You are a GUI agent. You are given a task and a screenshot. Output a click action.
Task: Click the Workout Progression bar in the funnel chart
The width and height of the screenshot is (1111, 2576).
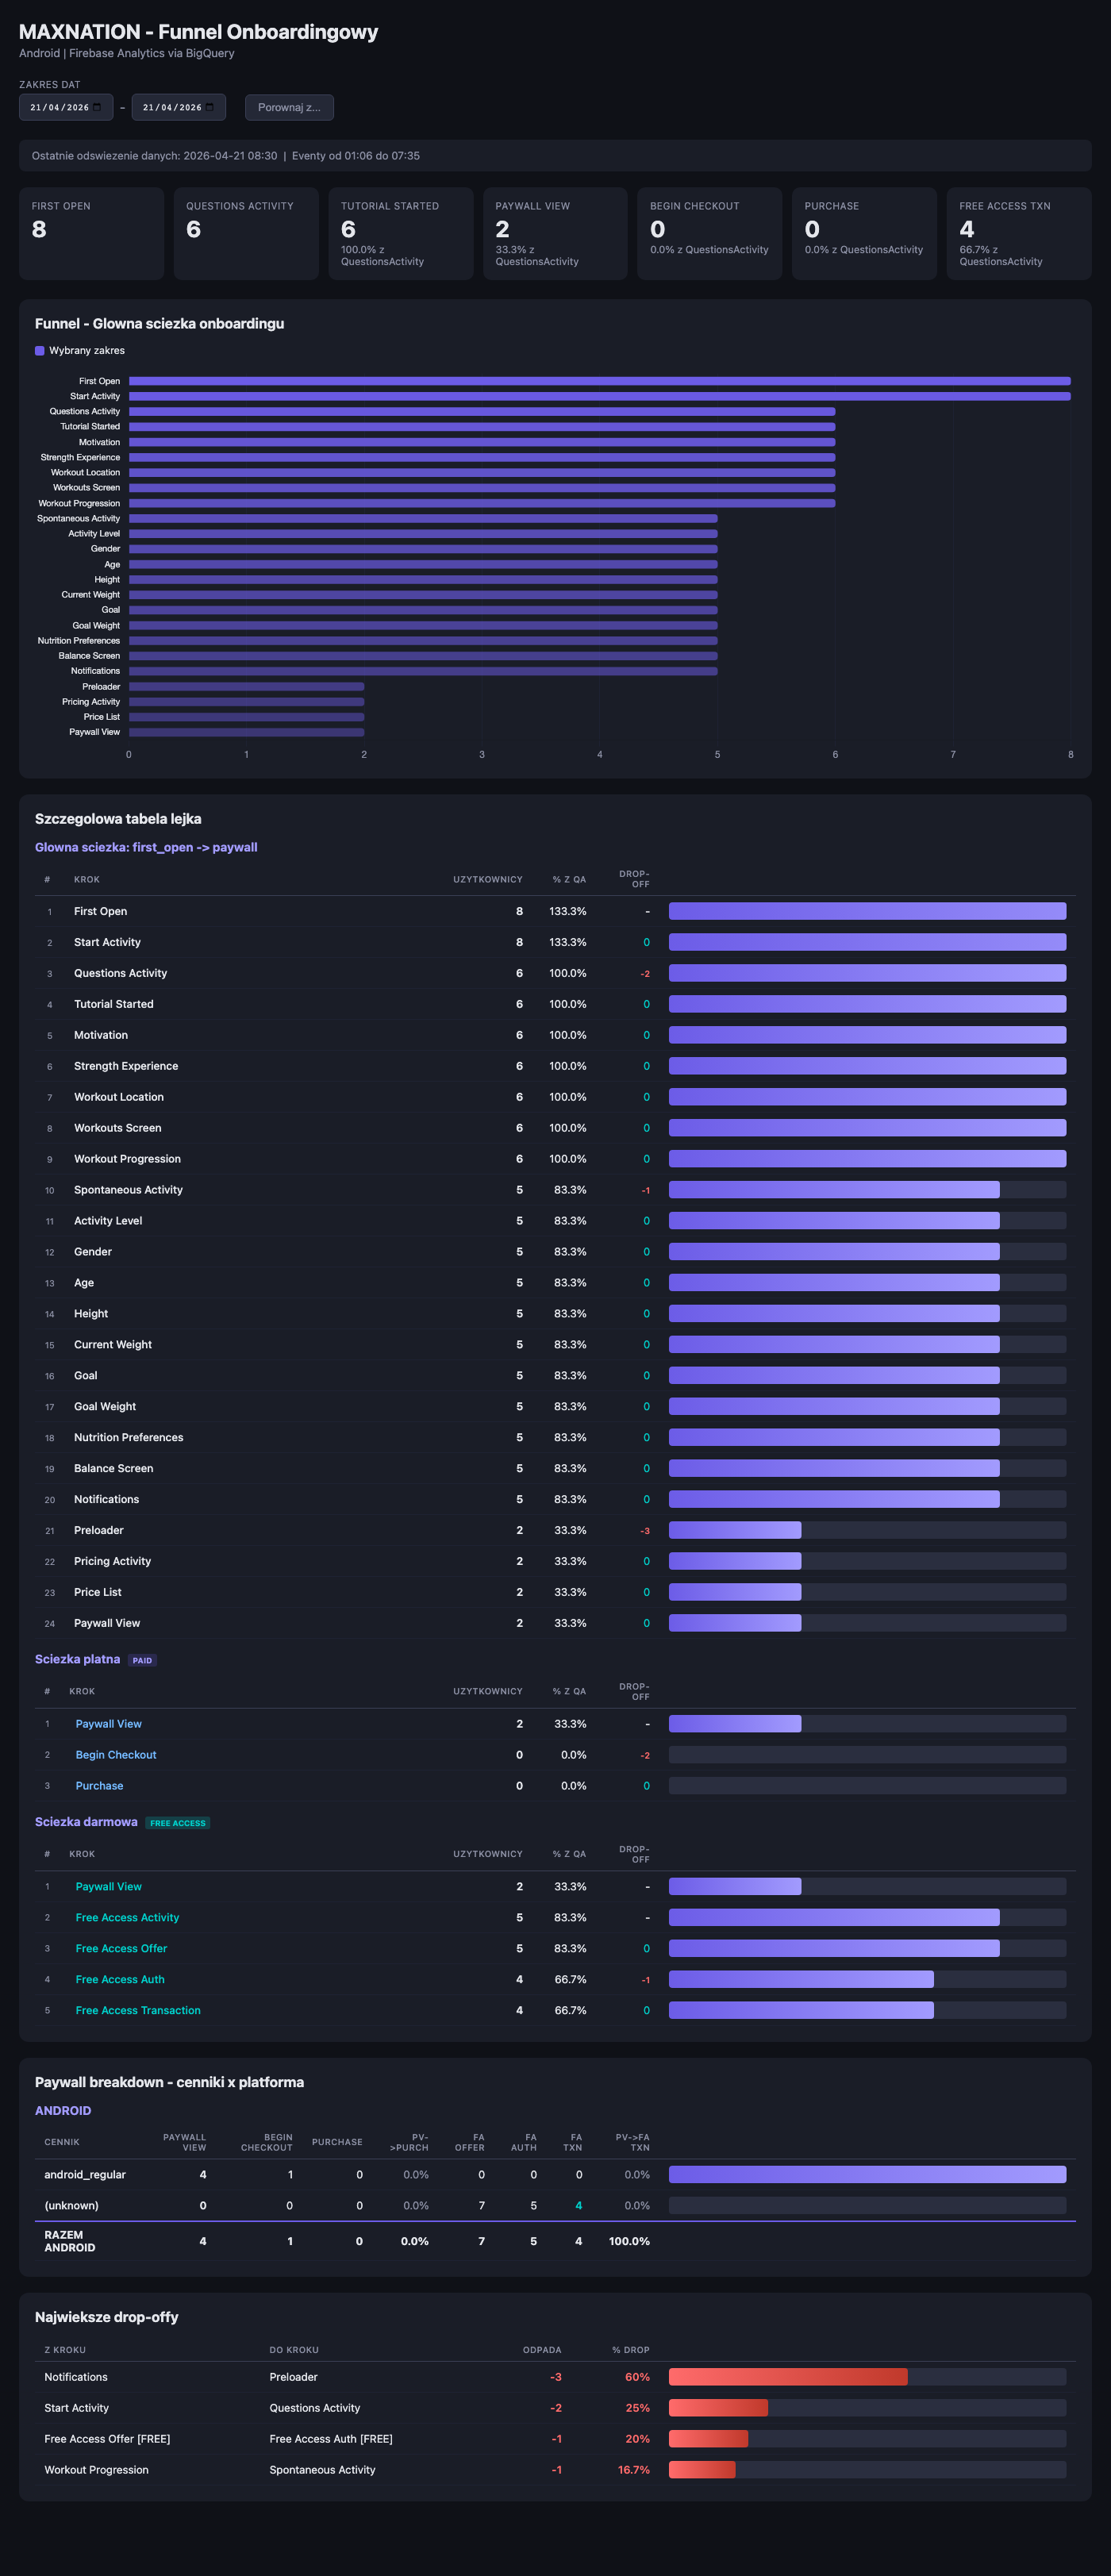482,503
